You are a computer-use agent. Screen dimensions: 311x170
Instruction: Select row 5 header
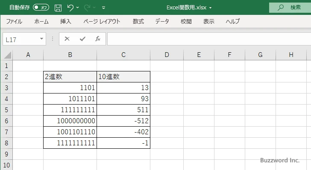pos(6,110)
